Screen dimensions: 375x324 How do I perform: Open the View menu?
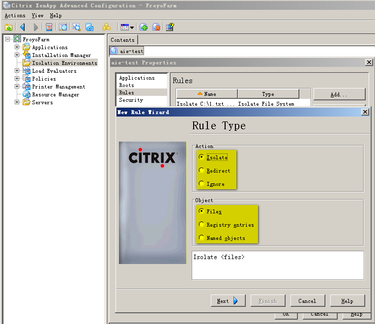coord(37,16)
